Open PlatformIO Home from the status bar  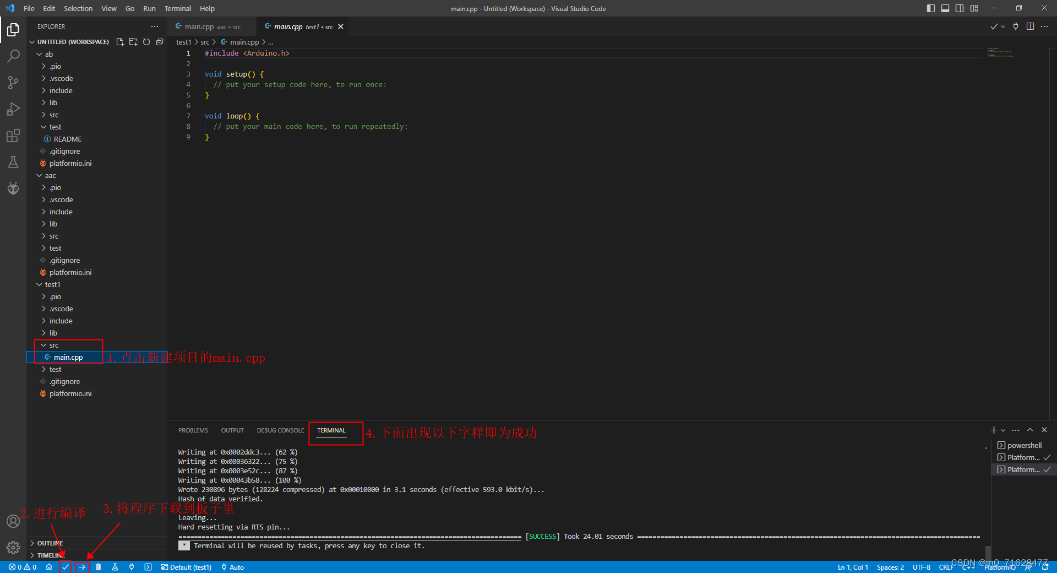click(49, 567)
